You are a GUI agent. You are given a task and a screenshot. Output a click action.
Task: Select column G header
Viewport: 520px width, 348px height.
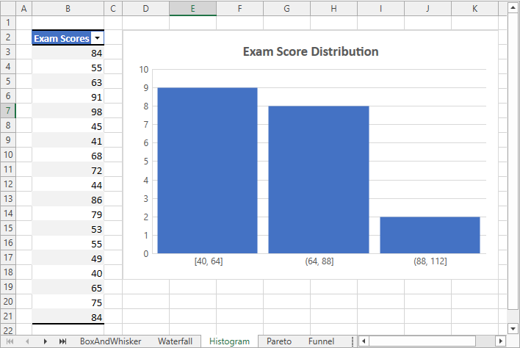[x=287, y=8]
